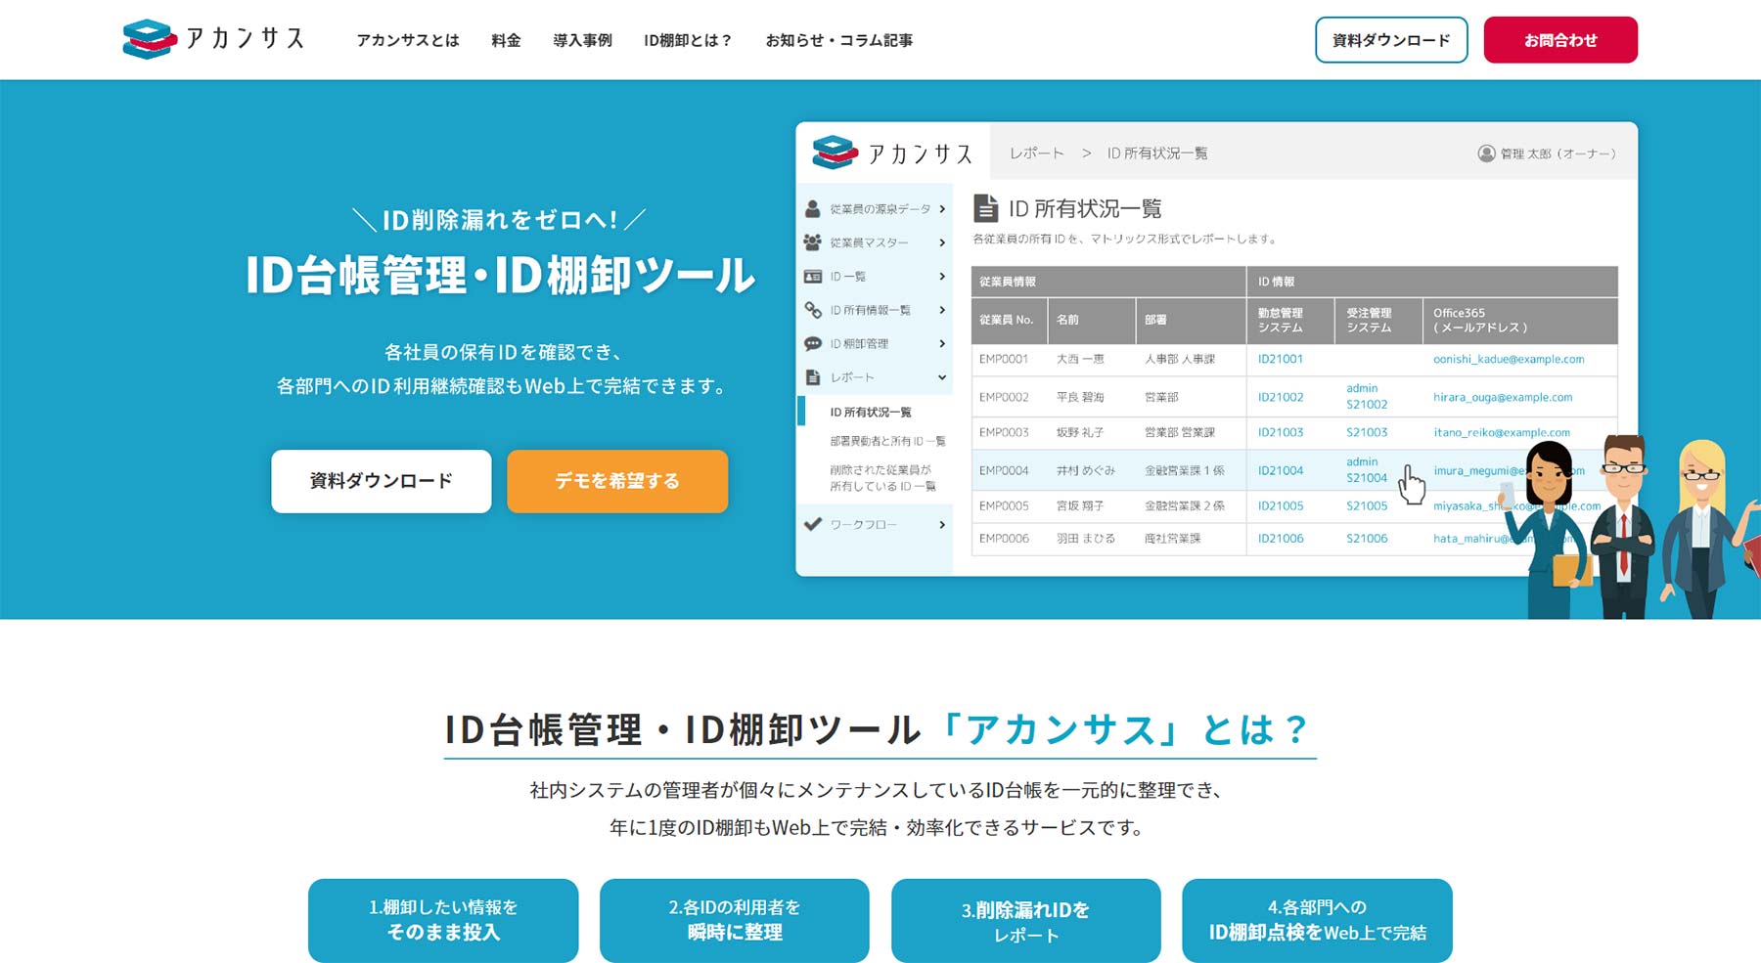Click the ID21001 link in the table
The height and width of the screenshot is (963, 1761).
pyautogui.click(x=1281, y=359)
